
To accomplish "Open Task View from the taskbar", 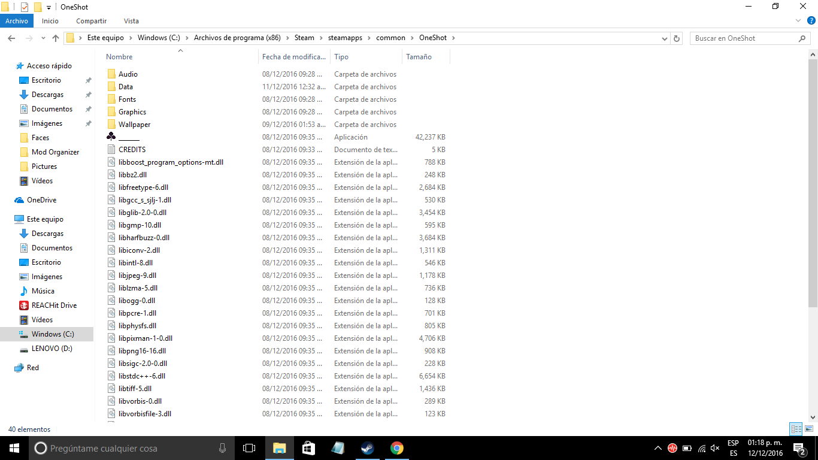I will [x=249, y=448].
